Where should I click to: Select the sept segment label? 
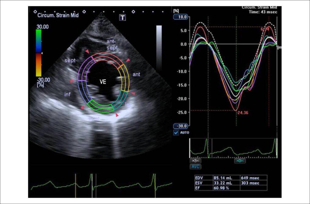point(70,60)
